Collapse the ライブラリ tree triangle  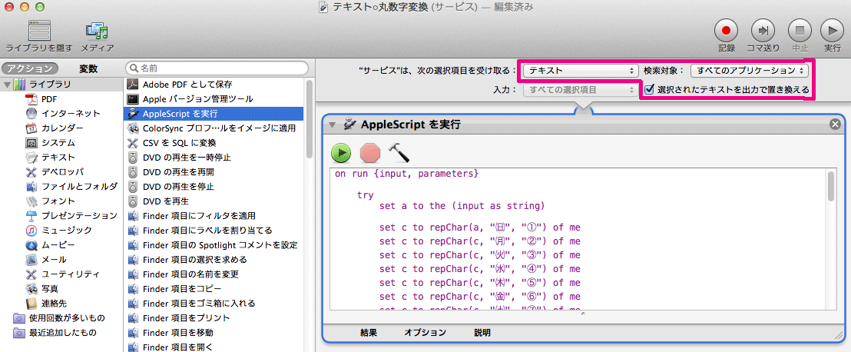tap(7, 85)
